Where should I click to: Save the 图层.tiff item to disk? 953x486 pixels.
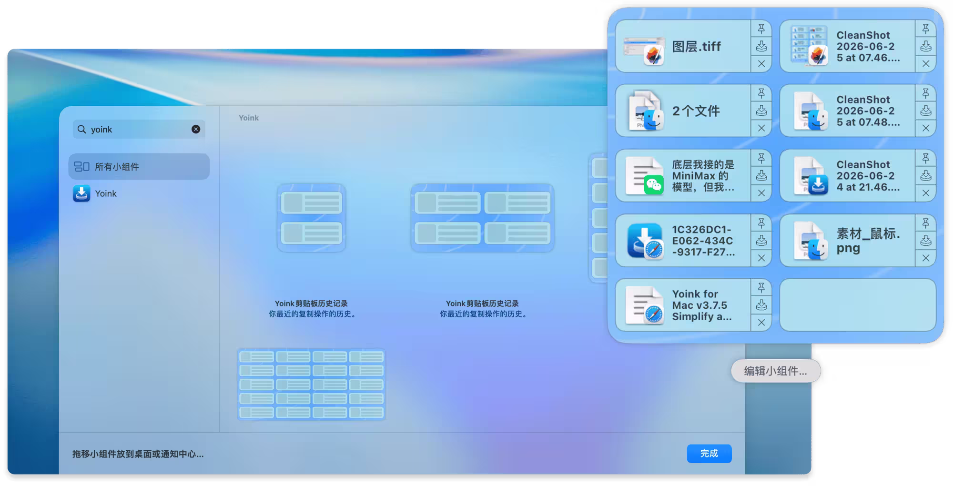coord(761,46)
